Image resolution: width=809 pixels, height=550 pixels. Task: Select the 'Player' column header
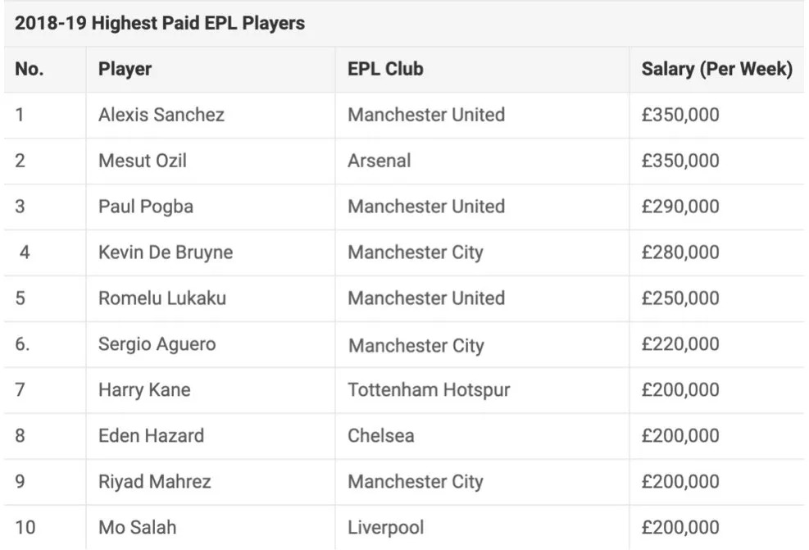[x=125, y=69]
